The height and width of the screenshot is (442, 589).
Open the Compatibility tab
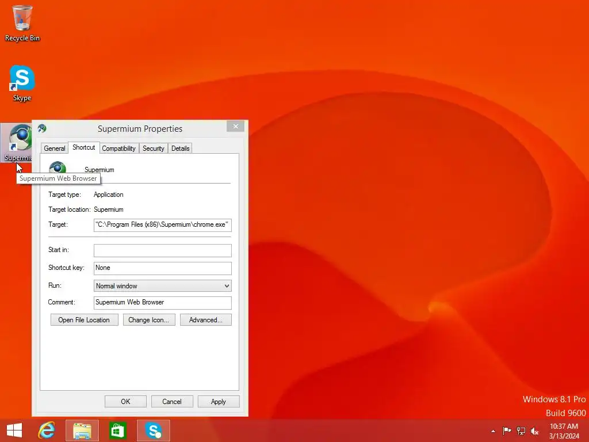[x=118, y=148]
